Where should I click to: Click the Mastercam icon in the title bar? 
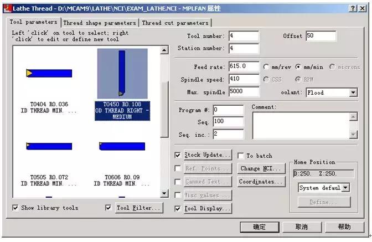click(x=8, y=8)
